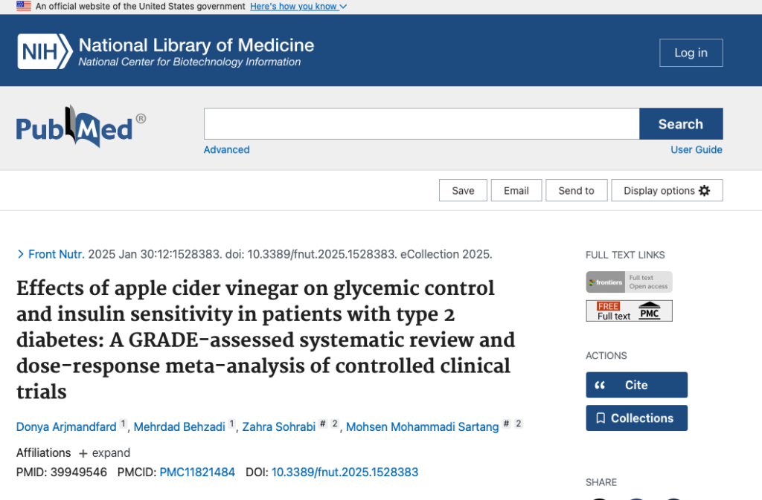Click the Cite quotation mark button

point(636,385)
